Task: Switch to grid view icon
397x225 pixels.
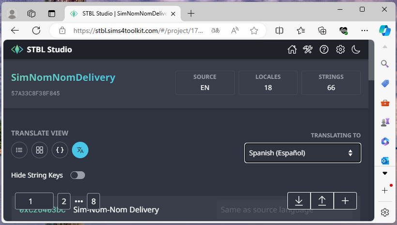Action: coord(40,150)
